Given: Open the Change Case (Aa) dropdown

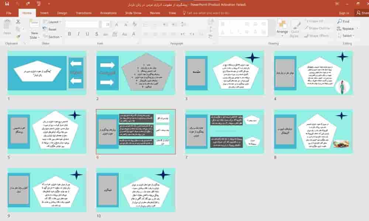Looking at the screenshot, I should (x=125, y=34).
